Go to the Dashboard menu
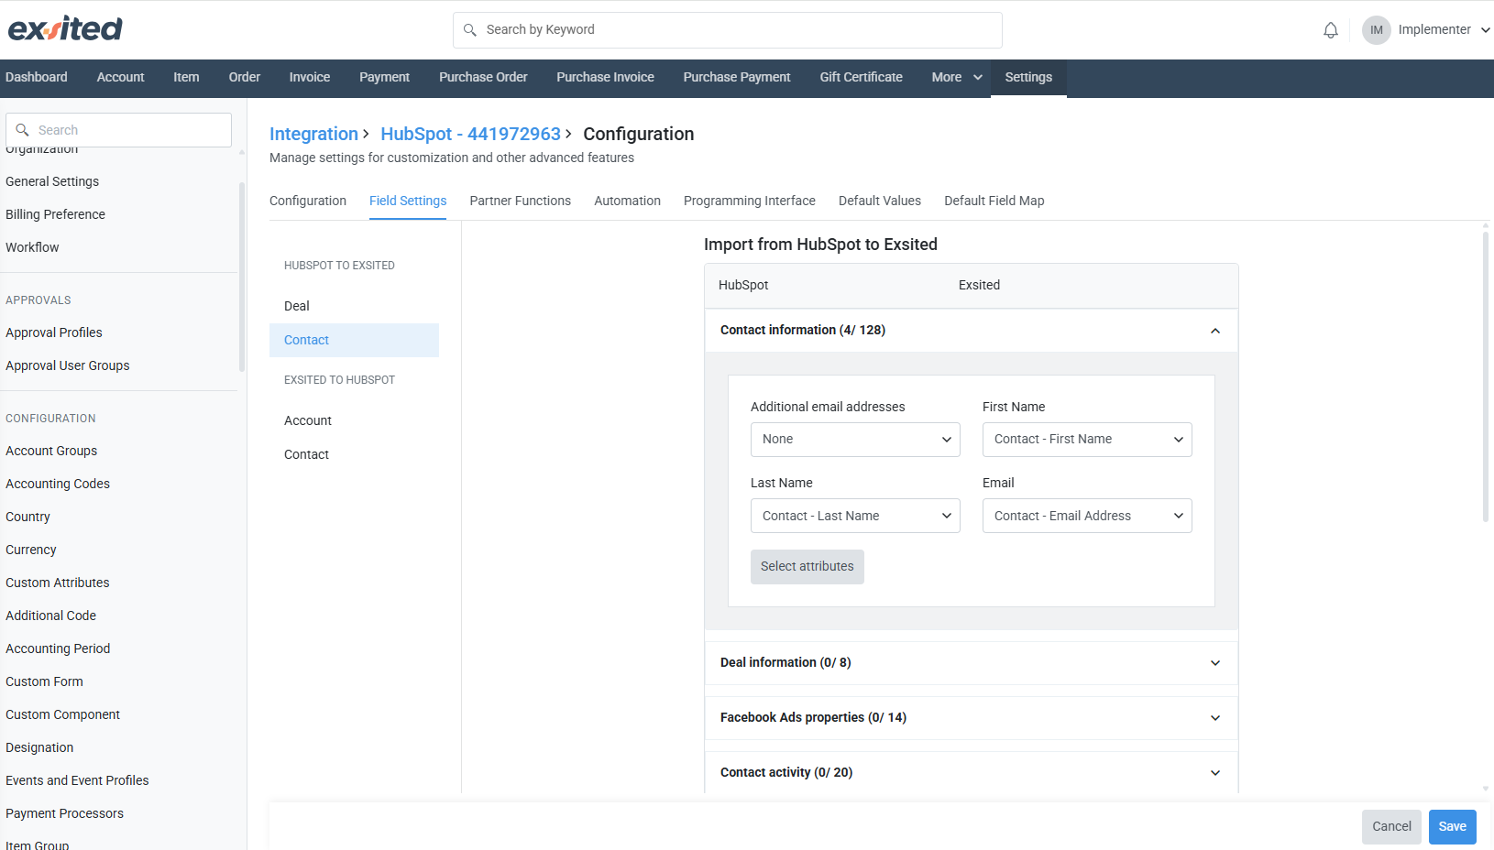1494x850 pixels. pos(37,77)
